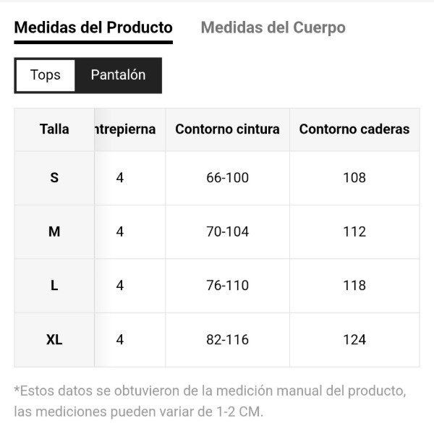The width and height of the screenshot is (434, 434).
Task: Click the manual measurement disclaimer note
Action: tap(210, 401)
